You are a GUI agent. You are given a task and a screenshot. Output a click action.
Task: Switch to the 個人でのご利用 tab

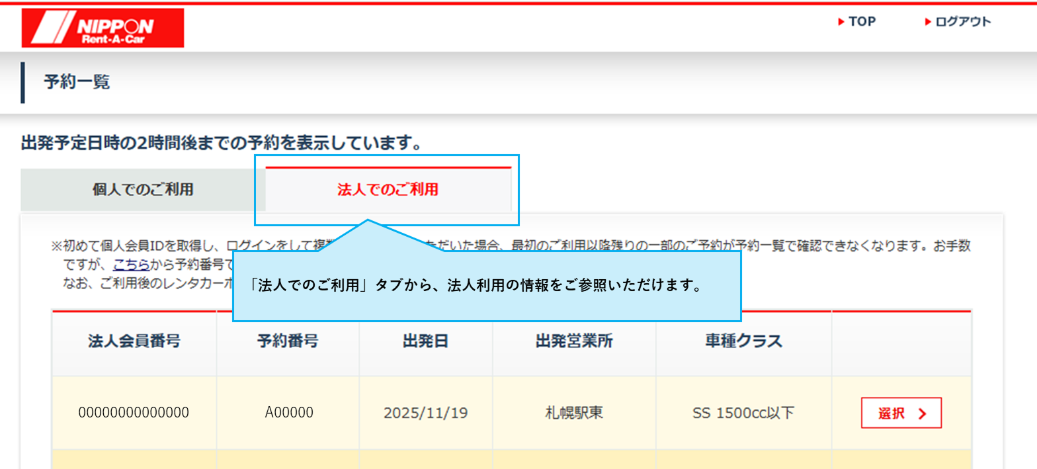pos(143,190)
